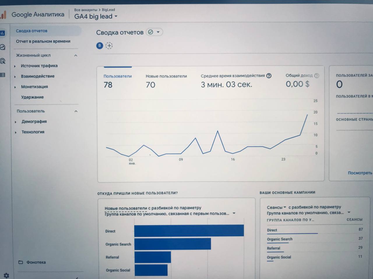Open the Advertising icon in left rail
This screenshot has height=279, width=373.
coord(3,61)
